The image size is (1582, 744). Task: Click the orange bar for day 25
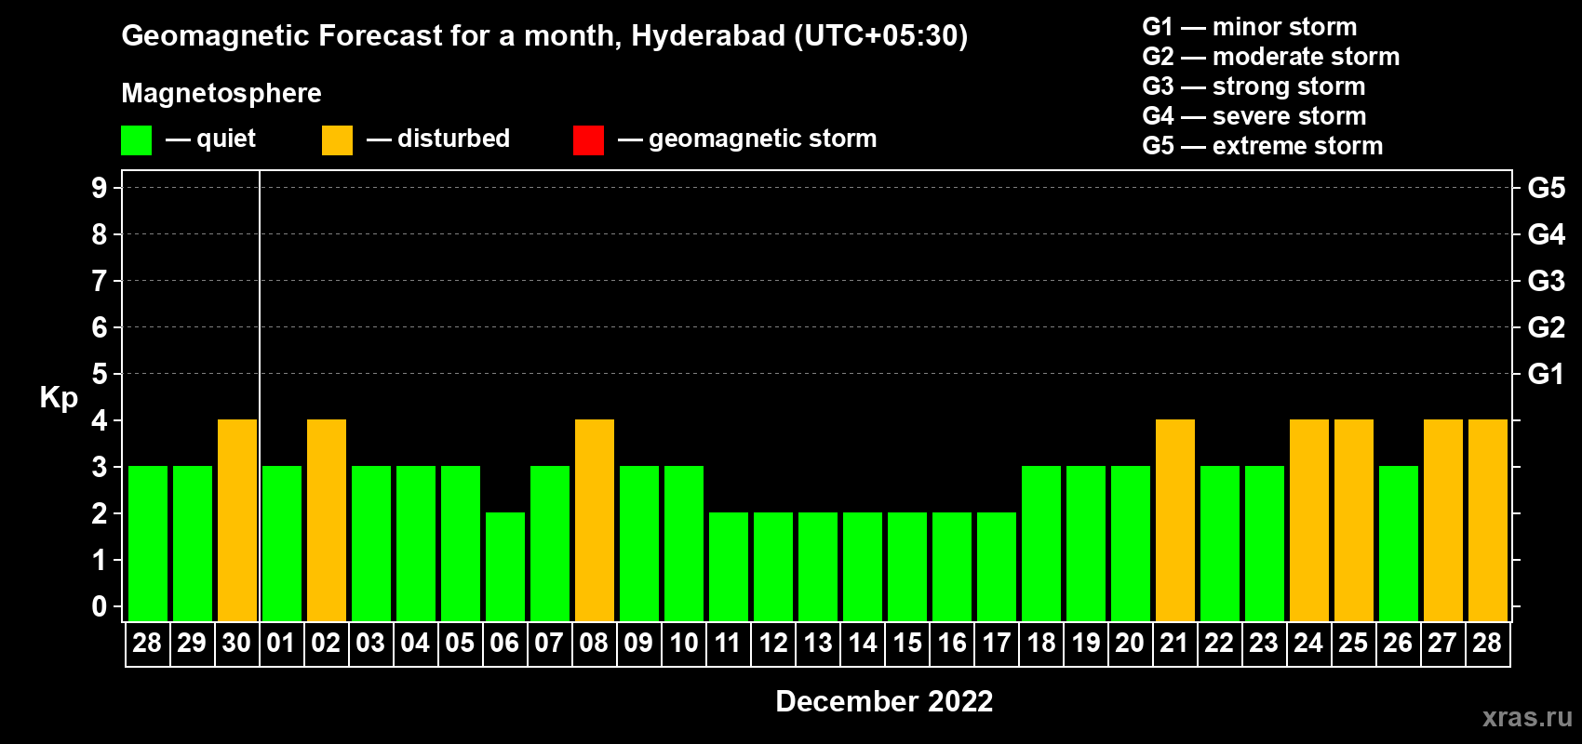point(1354,520)
